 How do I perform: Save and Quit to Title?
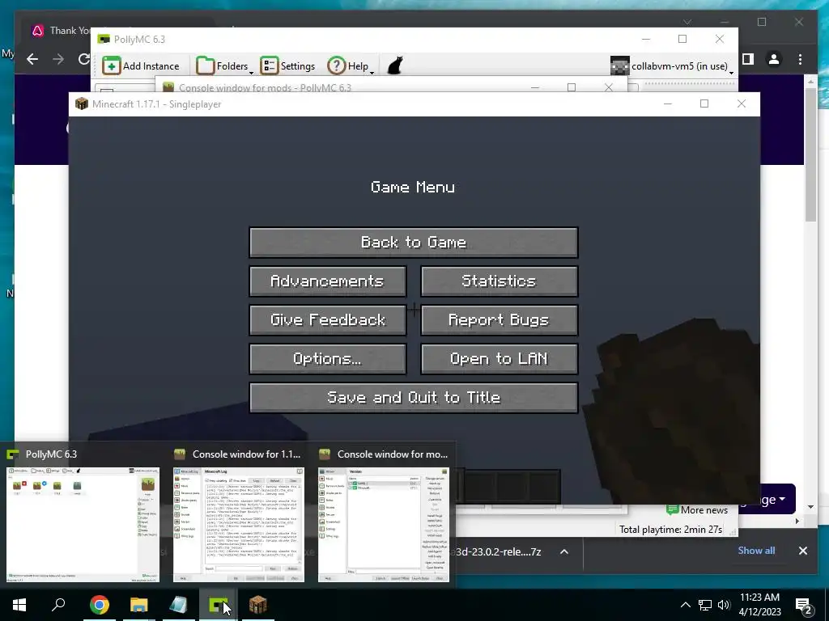pyautogui.click(x=414, y=398)
